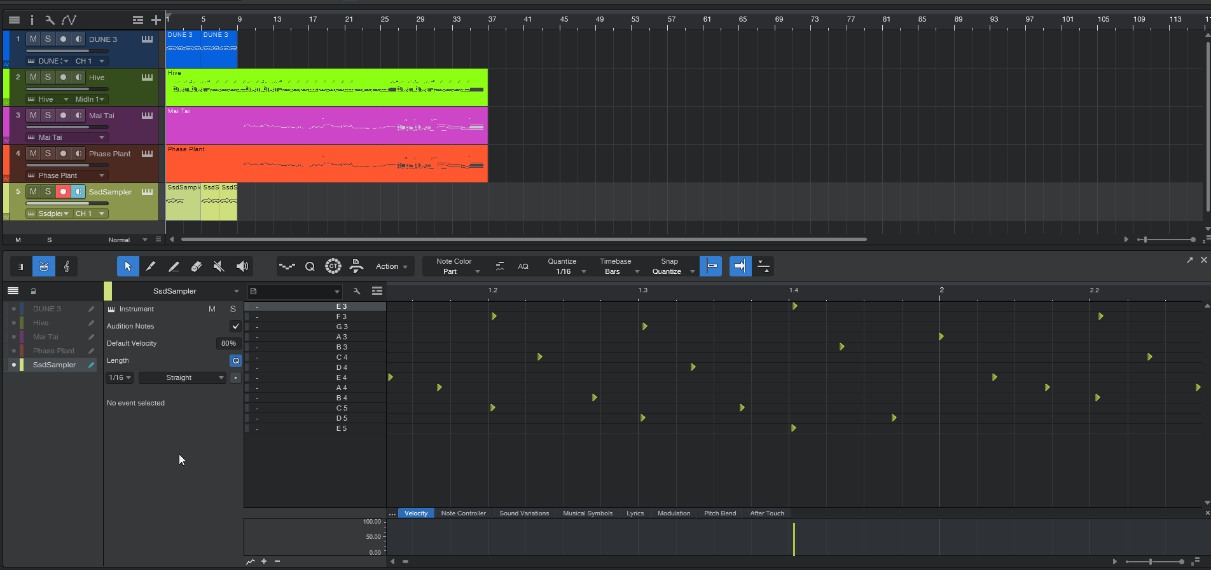Click the lock icon in the editor track list

click(x=34, y=291)
